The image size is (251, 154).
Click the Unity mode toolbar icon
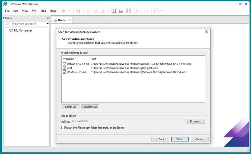[x=136, y=11]
